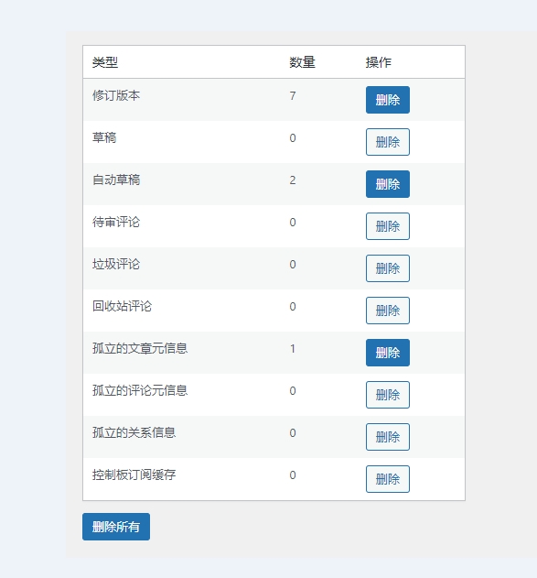Click the 操作 column header
The height and width of the screenshot is (578, 537).
[x=379, y=62]
